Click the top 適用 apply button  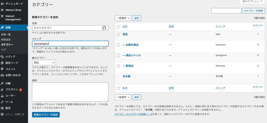click(137, 18)
